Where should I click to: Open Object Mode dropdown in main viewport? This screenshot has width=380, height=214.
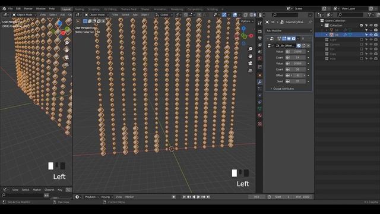click(x=96, y=15)
